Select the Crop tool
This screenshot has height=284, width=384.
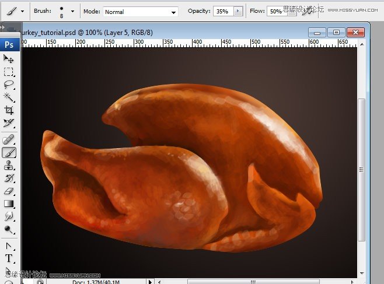click(x=9, y=110)
